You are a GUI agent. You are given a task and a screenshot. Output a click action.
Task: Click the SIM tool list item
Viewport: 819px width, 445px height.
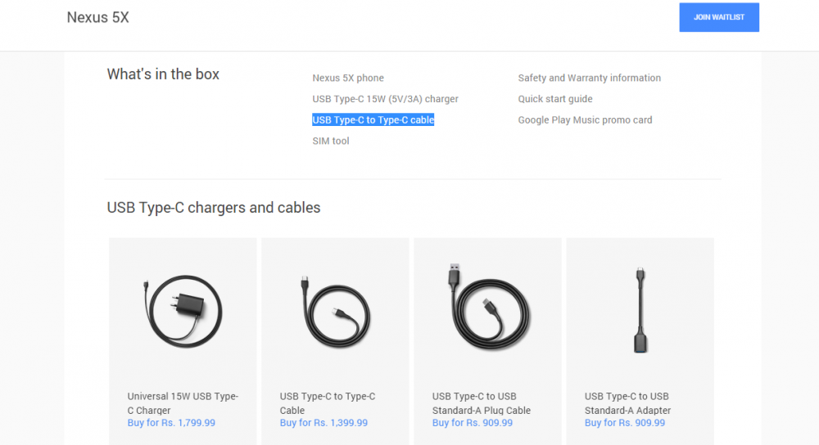click(331, 141)
